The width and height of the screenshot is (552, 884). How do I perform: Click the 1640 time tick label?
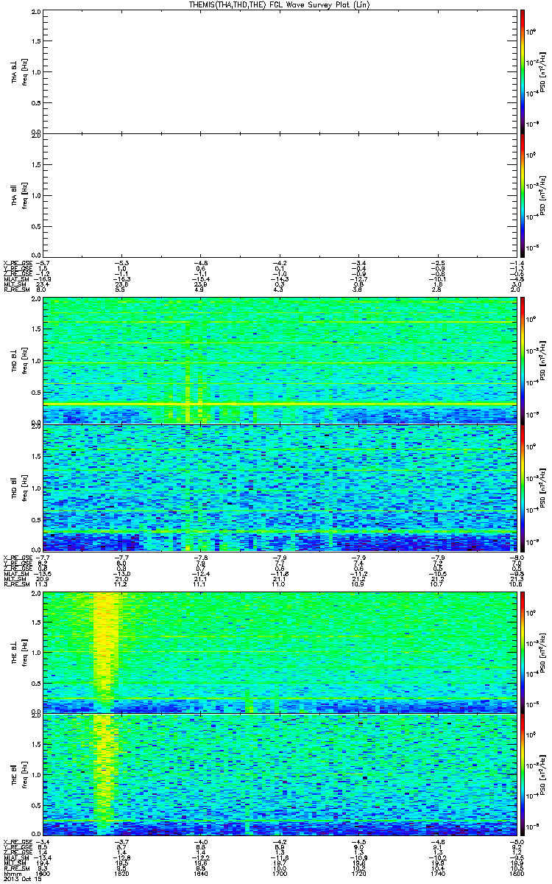click(x=201, y=874)
